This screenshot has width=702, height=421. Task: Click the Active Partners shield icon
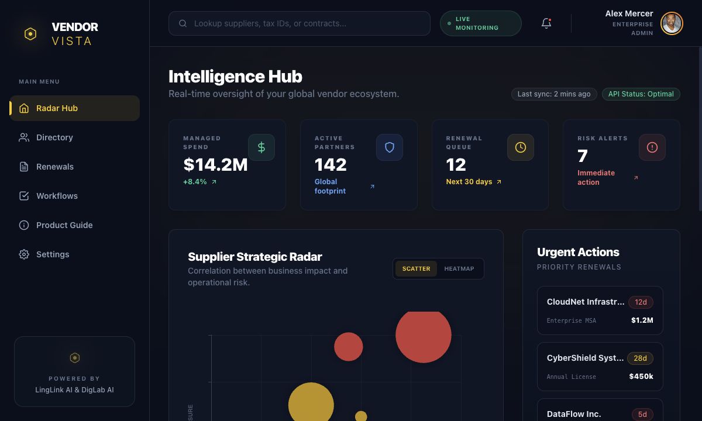click(390, 147)
